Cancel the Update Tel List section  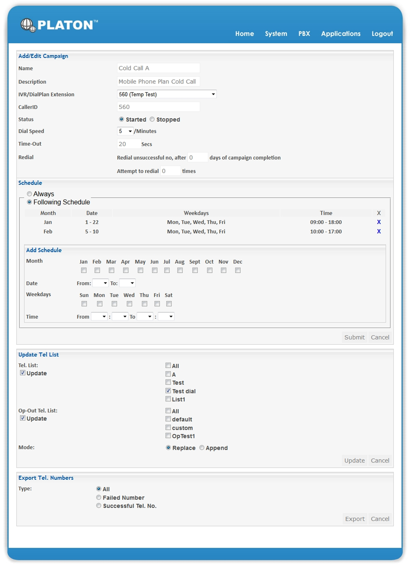coord(380,460)
